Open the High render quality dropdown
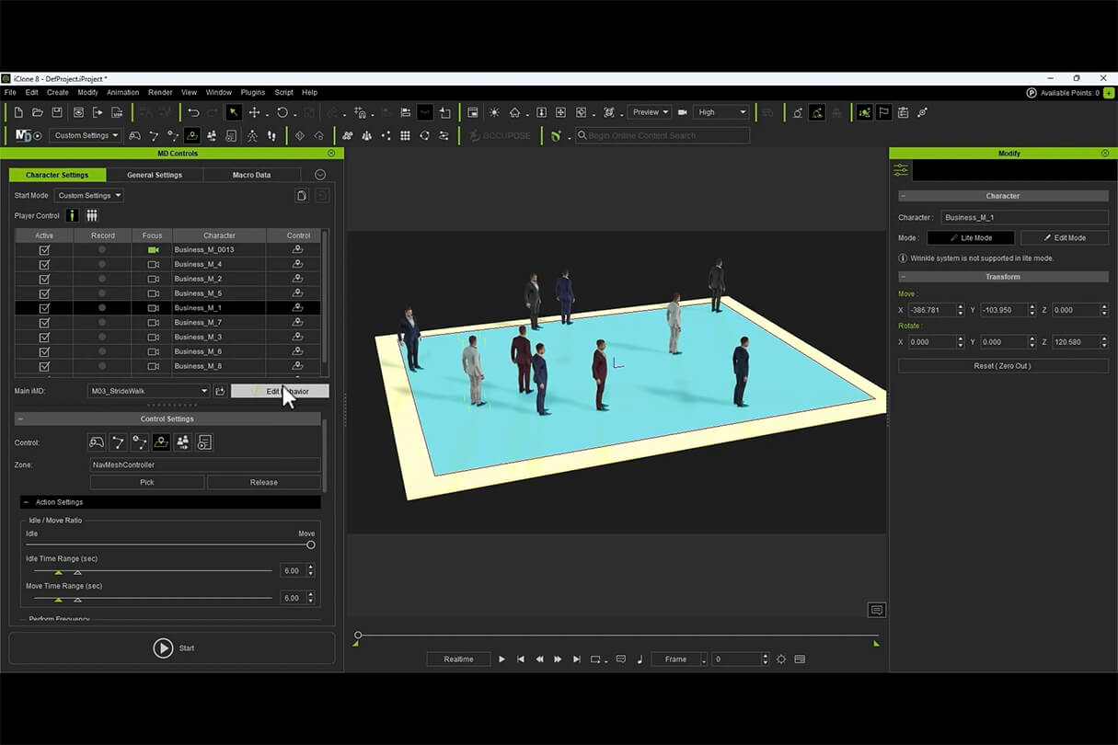Screen dimensions: 1118x745 tap(721, 112)
